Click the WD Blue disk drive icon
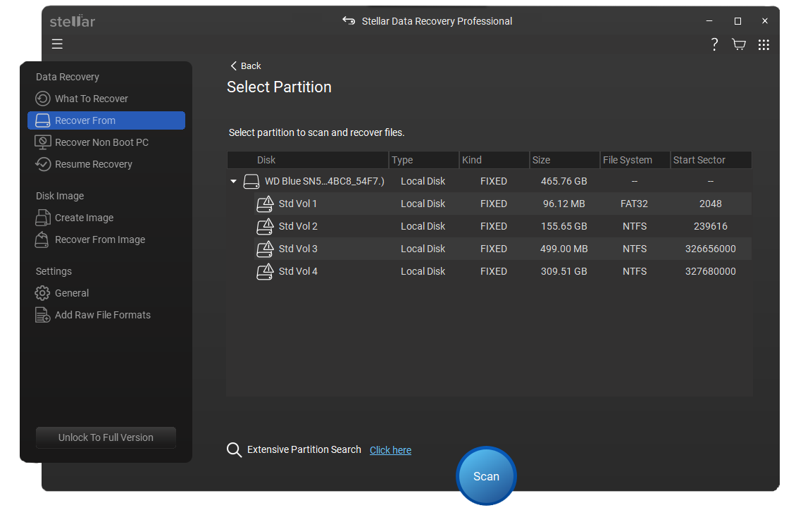Image resolution: width=803 pixels, height=510 pixels. click(x=251, y=181)
